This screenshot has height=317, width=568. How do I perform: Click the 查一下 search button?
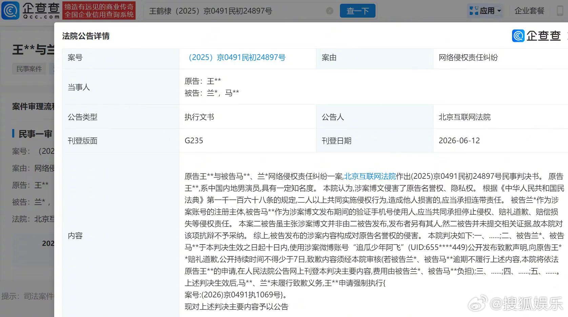click(358, 11)
